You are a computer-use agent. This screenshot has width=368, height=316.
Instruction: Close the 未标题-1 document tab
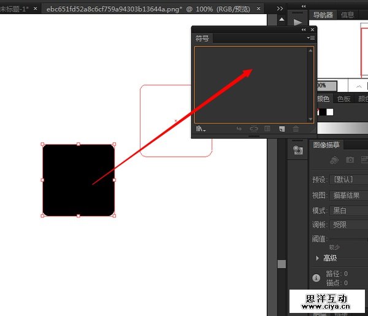[x=35, y=9]
